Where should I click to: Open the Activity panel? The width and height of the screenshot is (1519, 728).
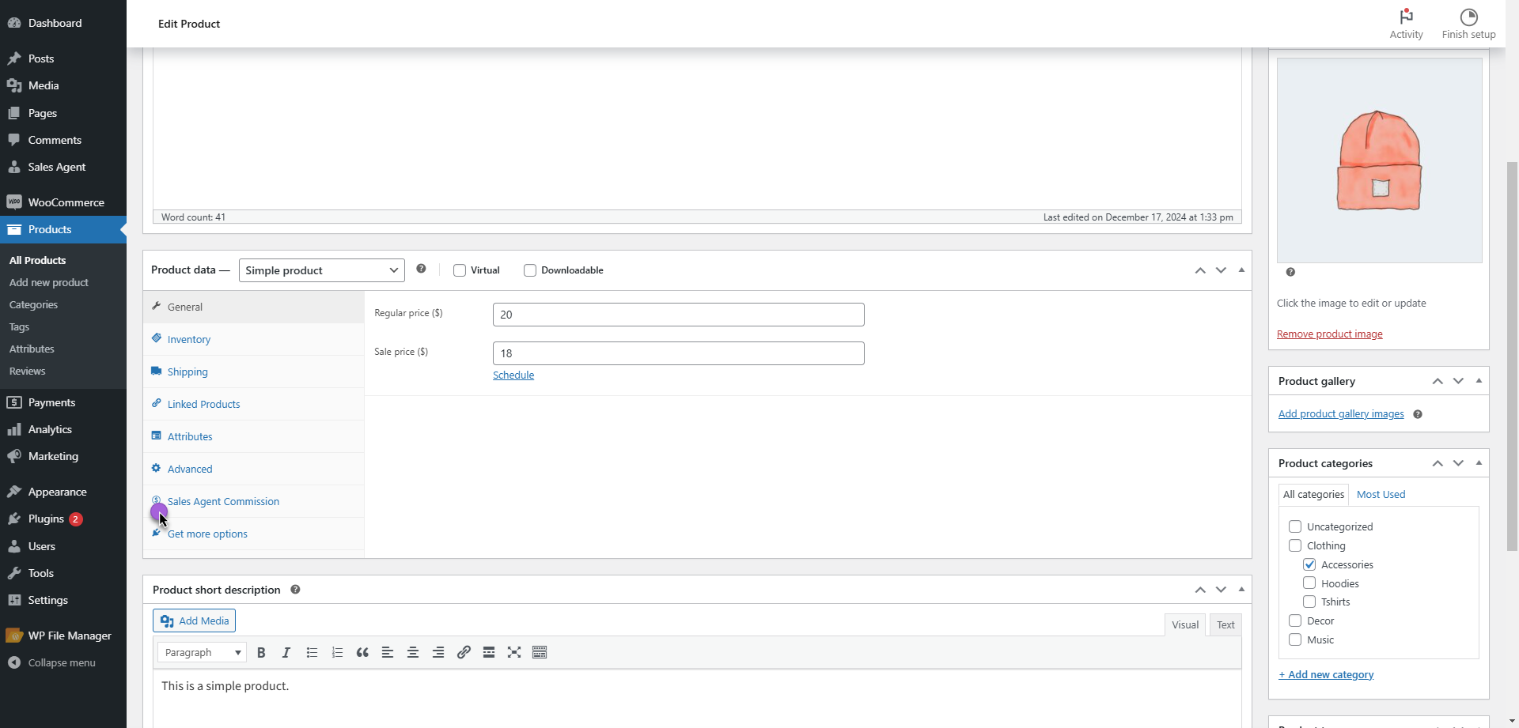1406,24
